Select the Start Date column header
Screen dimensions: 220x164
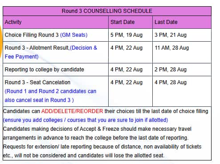pyautogui.click(x=122, y=22)
